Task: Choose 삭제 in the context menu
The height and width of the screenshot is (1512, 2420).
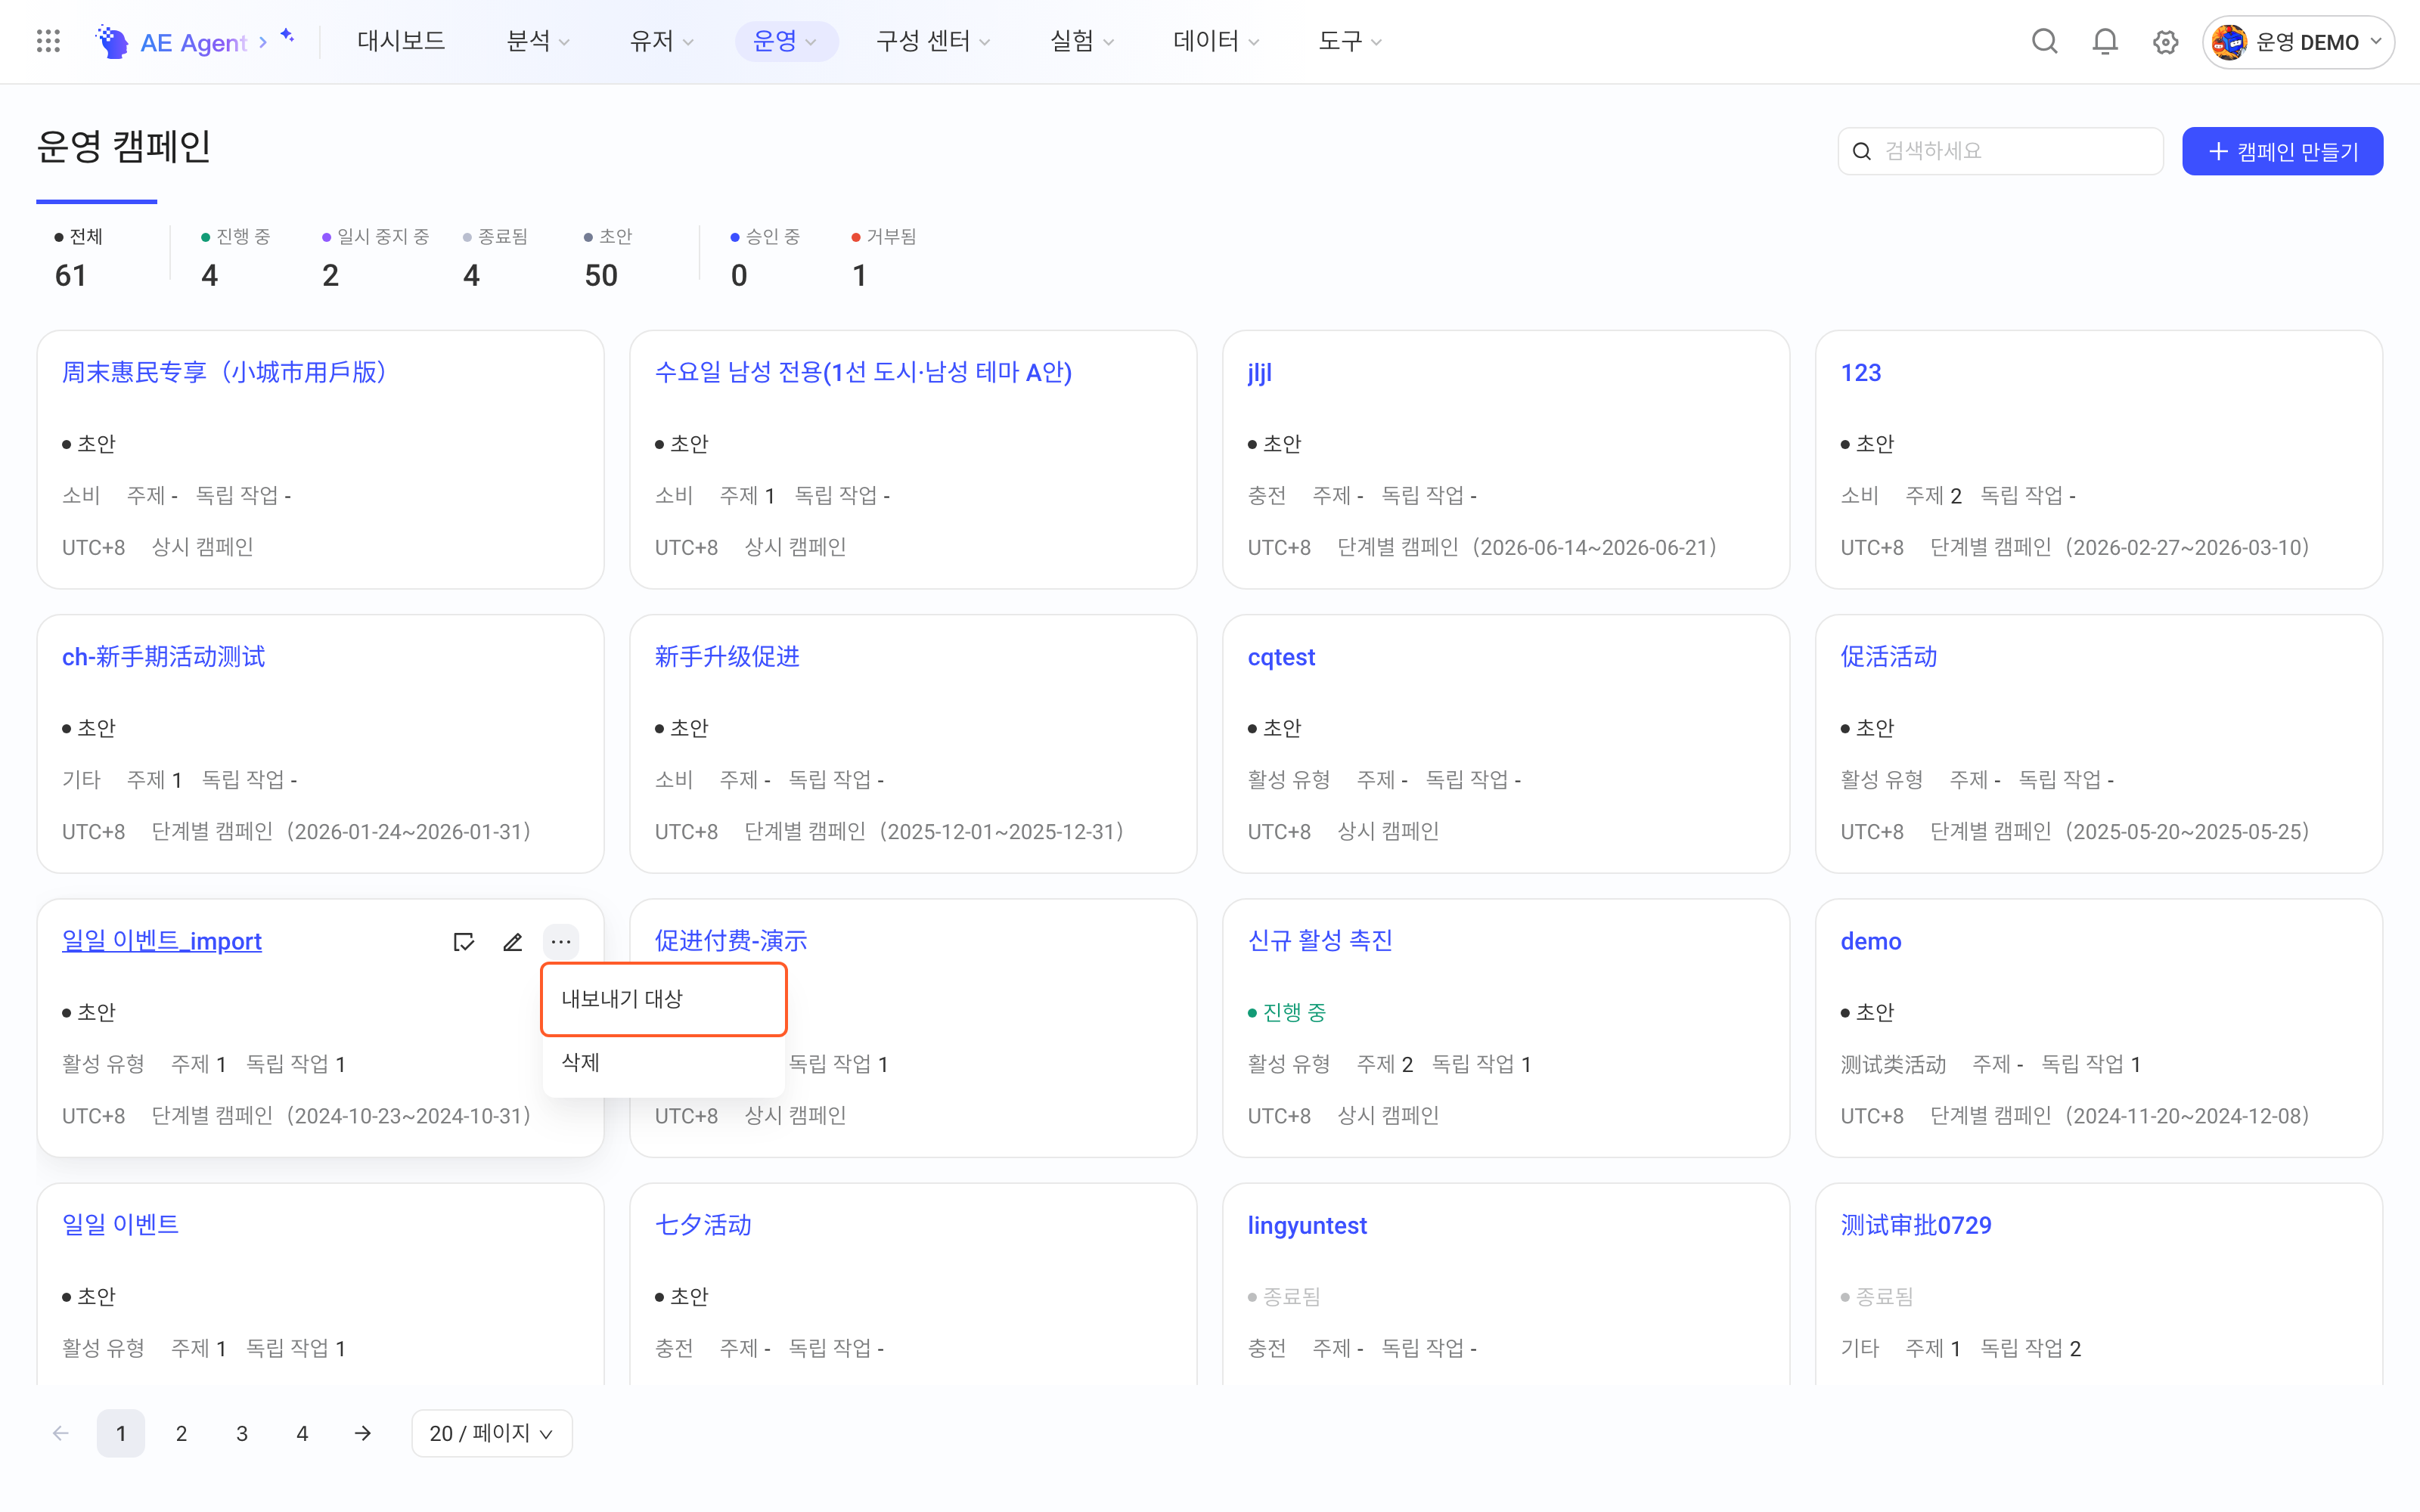Action: click(664, 1062)
